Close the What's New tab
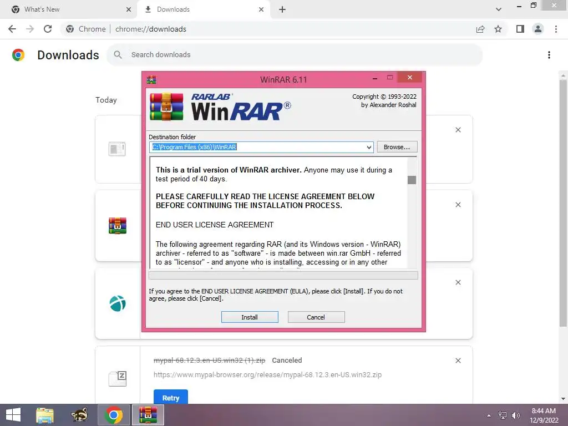This screenshot has width=568, height=426. pyautogui.click(x=129, y=9)
